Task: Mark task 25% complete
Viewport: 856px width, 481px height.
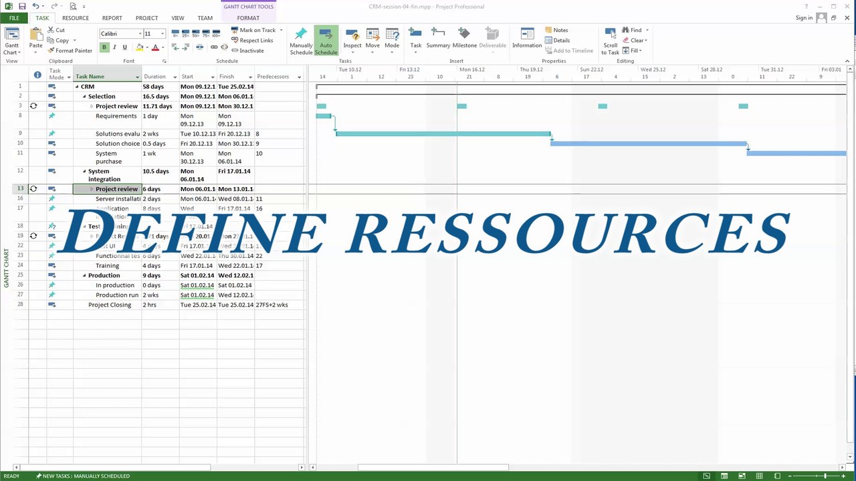Action: [x=185, y=33]
